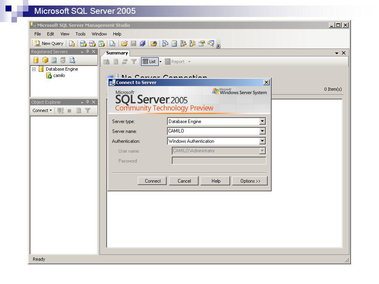The width and height of the screenshot is (379, 284).
Task: Click the Refresh icon in Object Explorer
Action: click(79, 110)
